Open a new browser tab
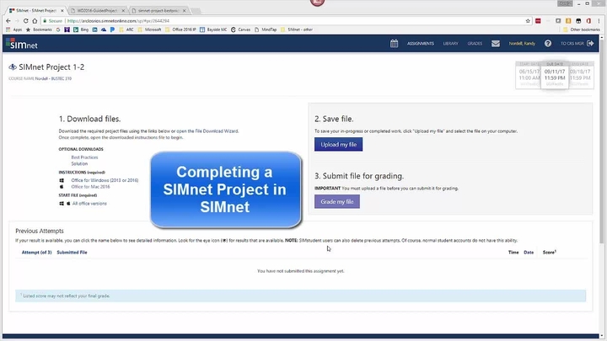 coord(196,10)
